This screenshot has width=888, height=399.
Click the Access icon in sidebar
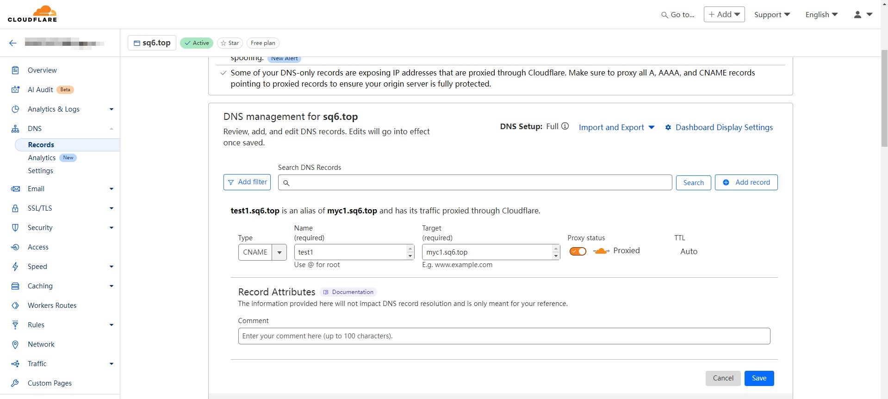[15, 247]
